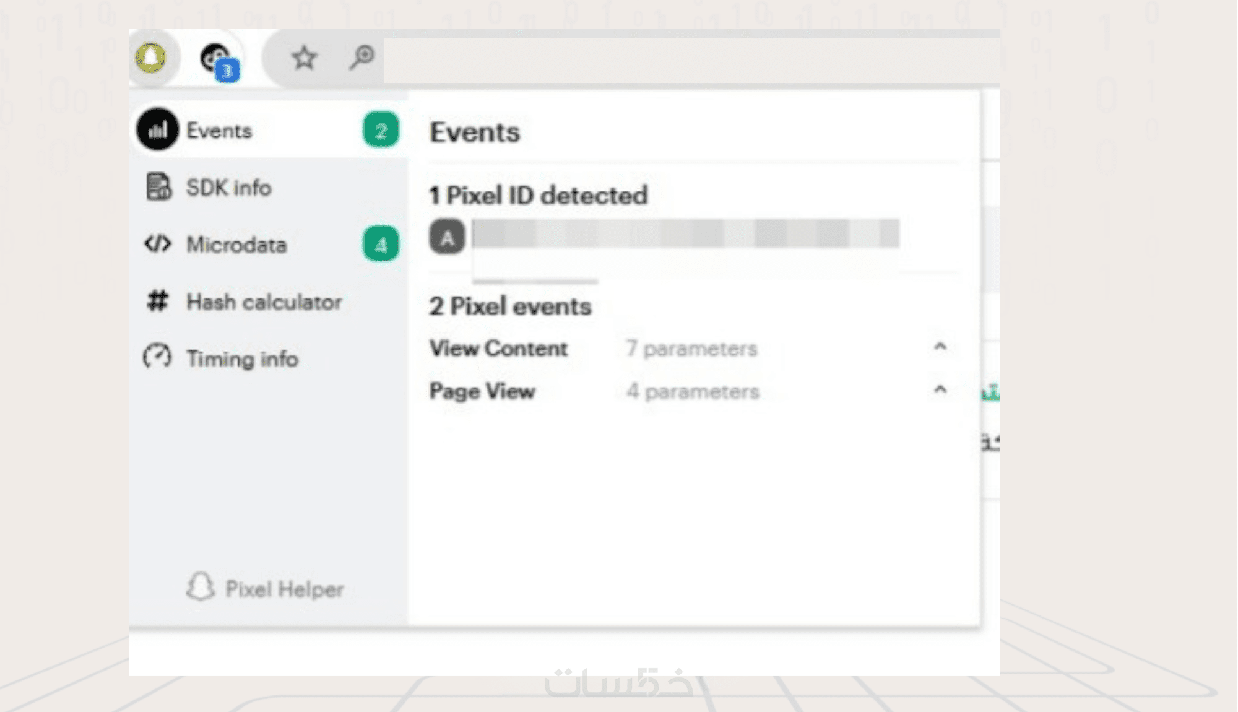
Task: Click the SDK info document icon
Action: click(158, 187)
